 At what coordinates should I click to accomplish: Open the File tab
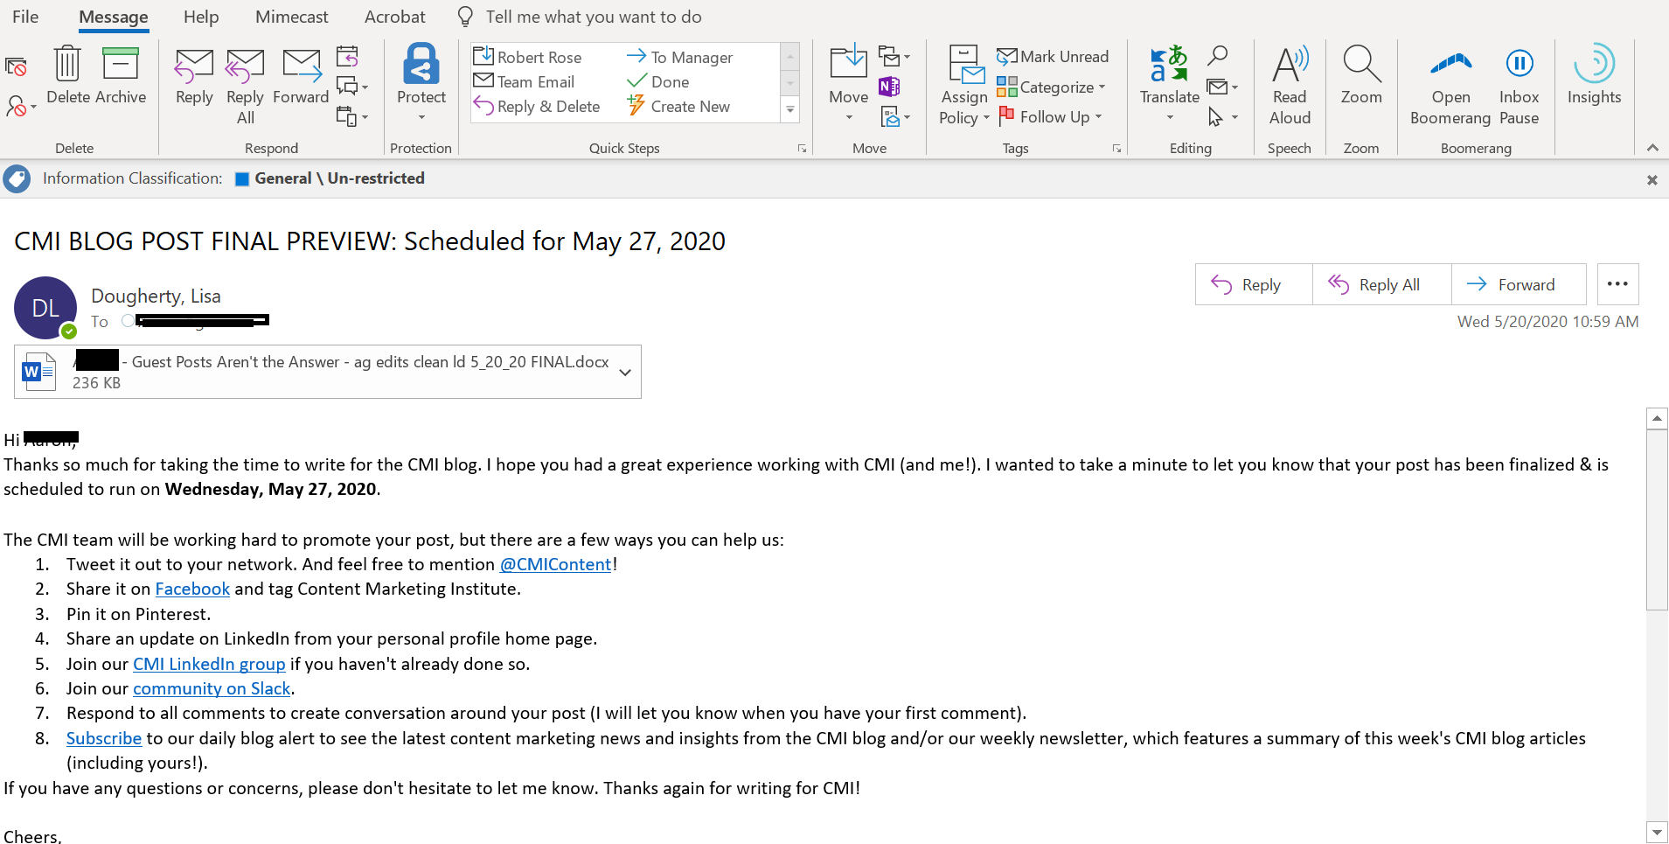[x=25, y=17]
